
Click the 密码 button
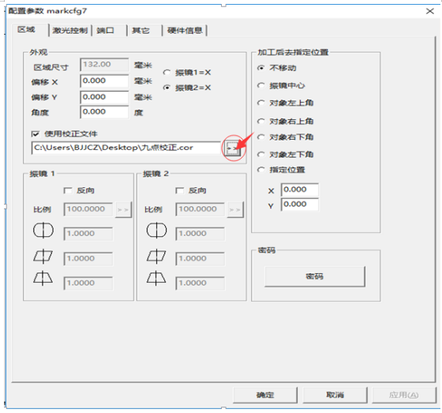point(315,276)
